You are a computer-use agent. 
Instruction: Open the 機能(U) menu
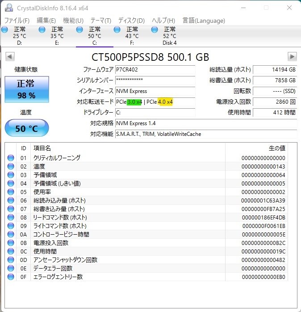coord(73,21)
